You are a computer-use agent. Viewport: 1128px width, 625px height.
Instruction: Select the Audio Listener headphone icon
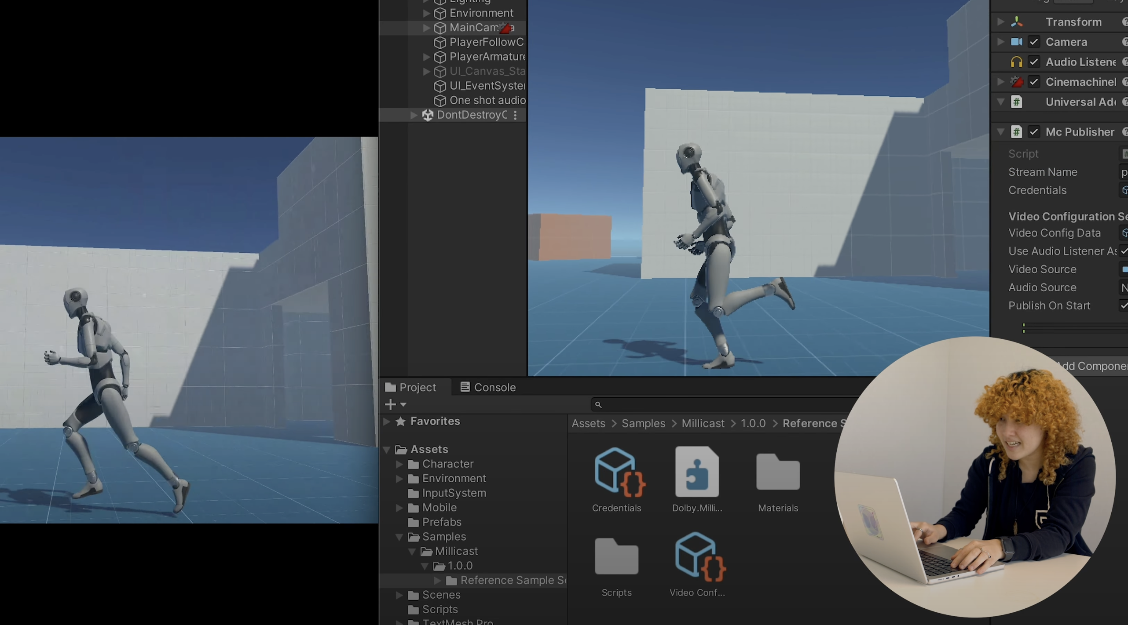click(x=1016, y=62)
